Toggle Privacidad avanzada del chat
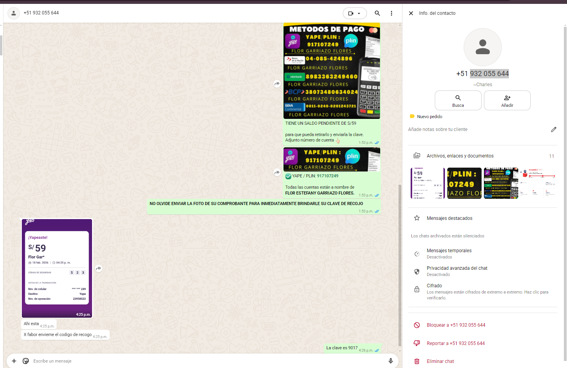The width and height of the screenshot is (567, 368). [457, 271]
